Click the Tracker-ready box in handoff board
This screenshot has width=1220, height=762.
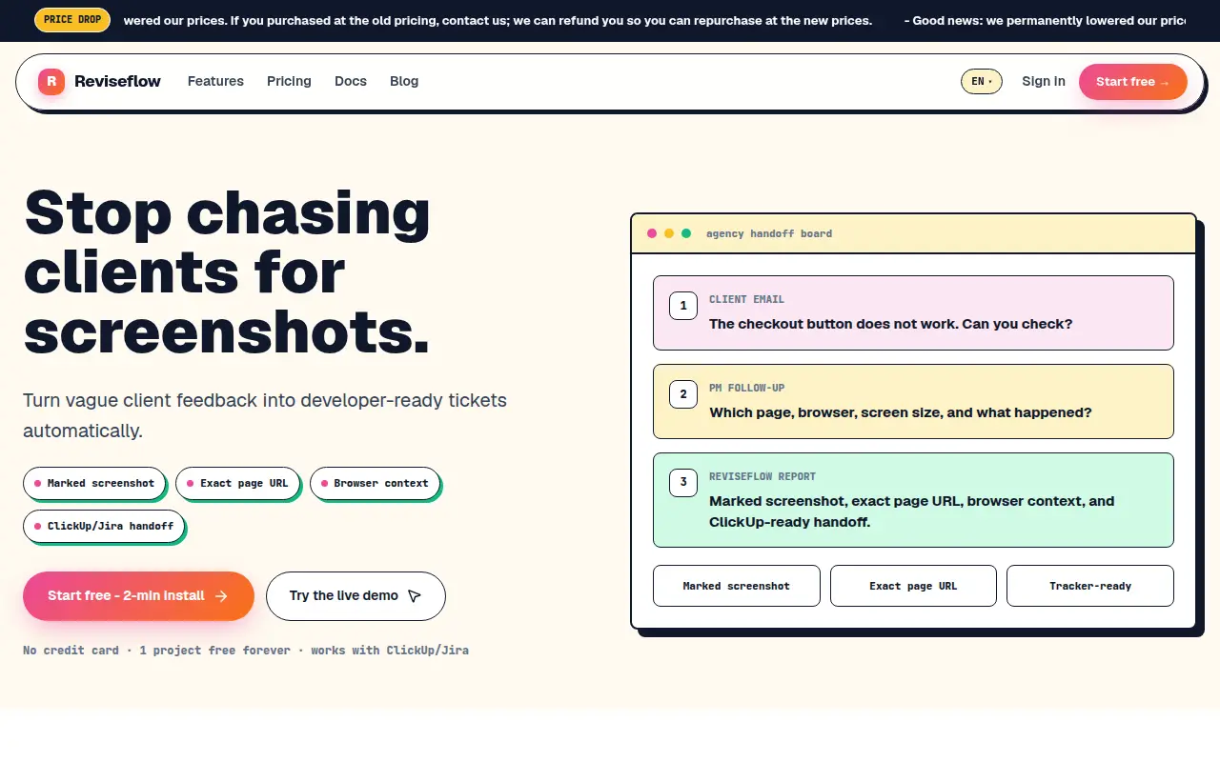coord(1089,586)
